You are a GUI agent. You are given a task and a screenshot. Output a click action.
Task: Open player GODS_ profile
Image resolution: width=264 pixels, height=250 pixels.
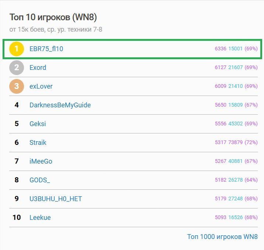click(40, 180)
